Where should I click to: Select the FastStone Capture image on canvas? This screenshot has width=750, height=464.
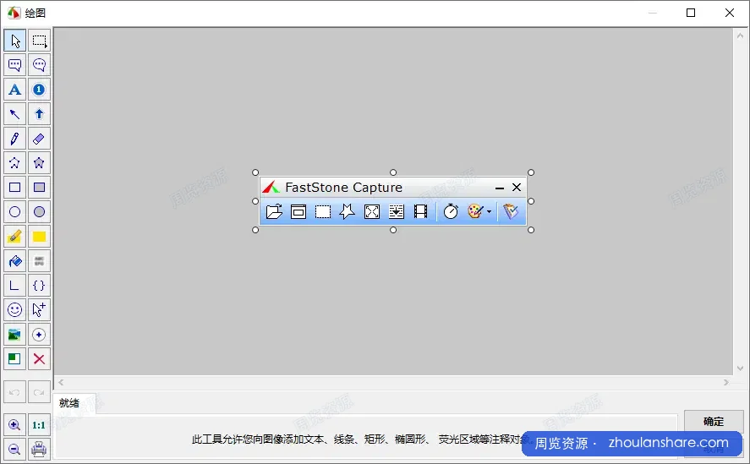click(393, 201)
